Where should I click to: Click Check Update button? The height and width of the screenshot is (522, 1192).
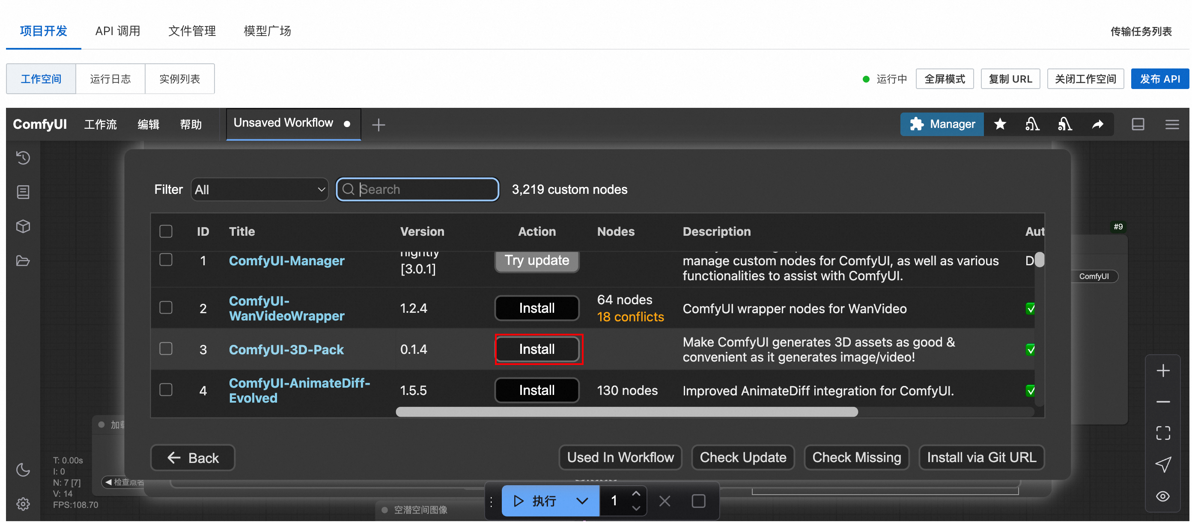tap(743, 458)
